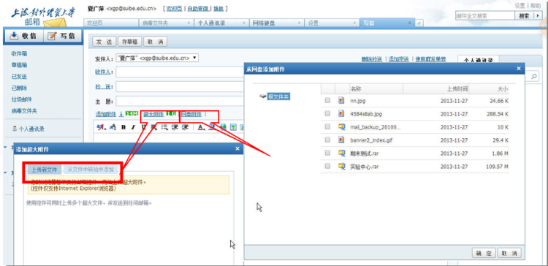This screenshot has height=266, width=548.
Task: Select the 上传新文件 tab
Action: point(45,170)
